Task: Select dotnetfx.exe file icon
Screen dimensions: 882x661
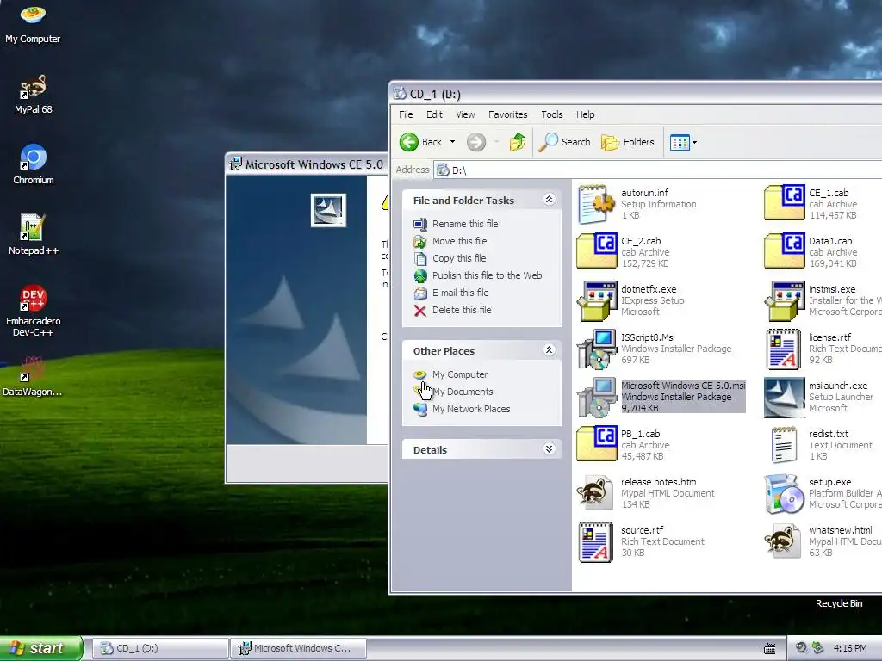Action: pos(597,300)
